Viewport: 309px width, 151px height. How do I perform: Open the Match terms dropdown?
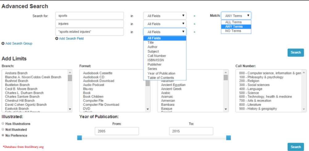(236, 16)
